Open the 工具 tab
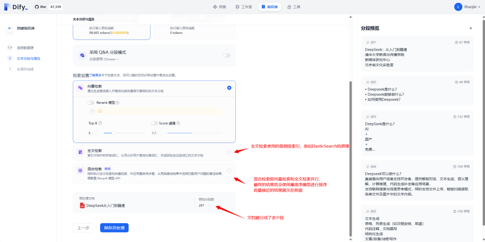 (x=294, y=7)
